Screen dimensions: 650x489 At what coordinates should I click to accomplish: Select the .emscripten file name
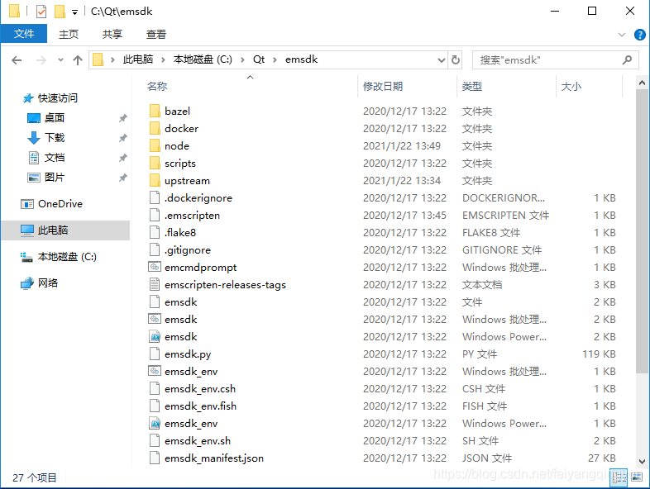tap(192, 216)
